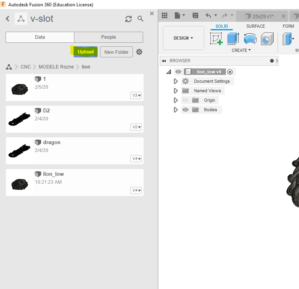Open the V3 version dropdown for file 1
The height and width of the screenshot is (289, 299).
pos(136,95)
